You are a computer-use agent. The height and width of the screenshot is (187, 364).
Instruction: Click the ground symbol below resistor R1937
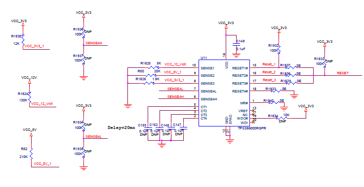[83, 78]
